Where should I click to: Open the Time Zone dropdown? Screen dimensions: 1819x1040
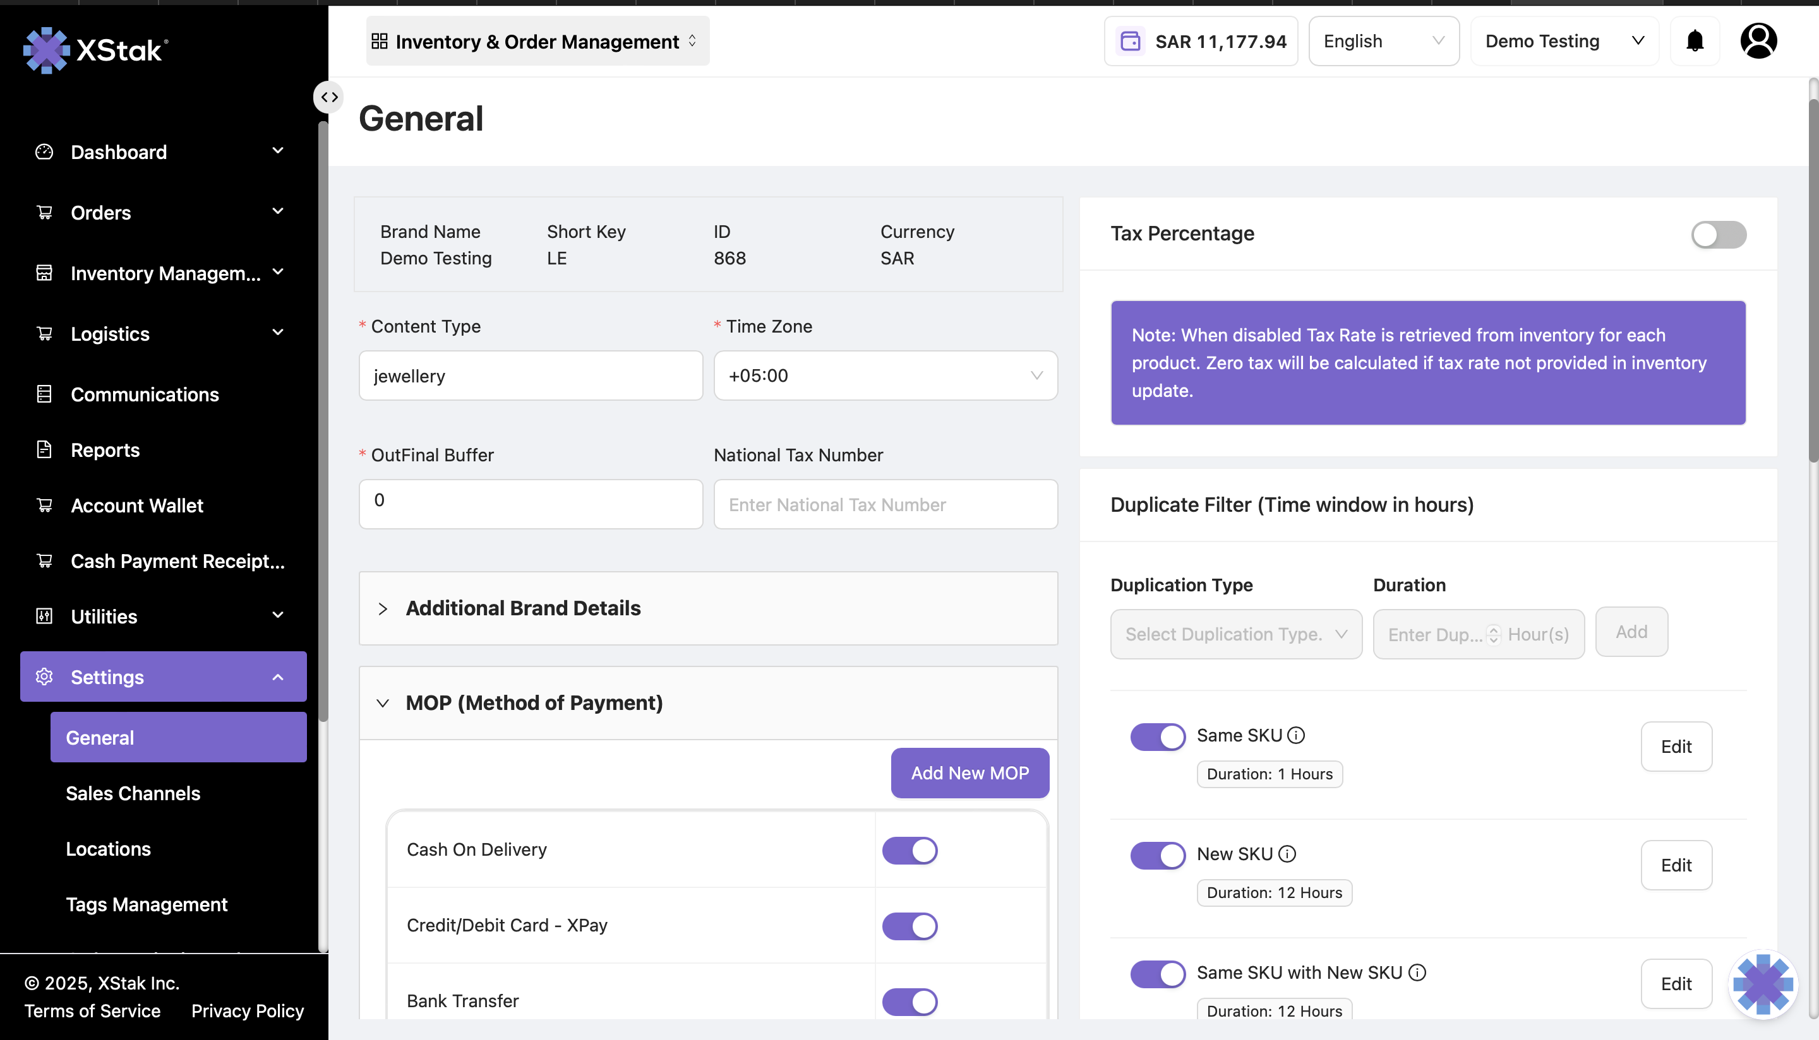(x=885, y=375)
